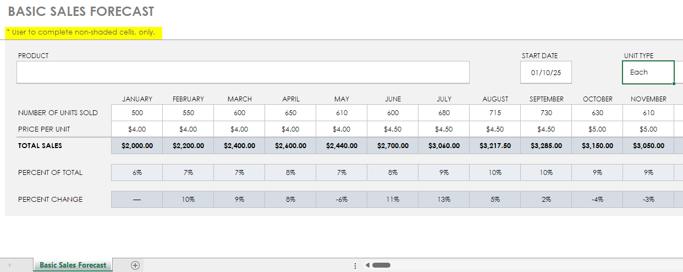Screen dimensions: 683x272
Task: Click the sheet navigation left arrow
Action: (x=9, y=265)
